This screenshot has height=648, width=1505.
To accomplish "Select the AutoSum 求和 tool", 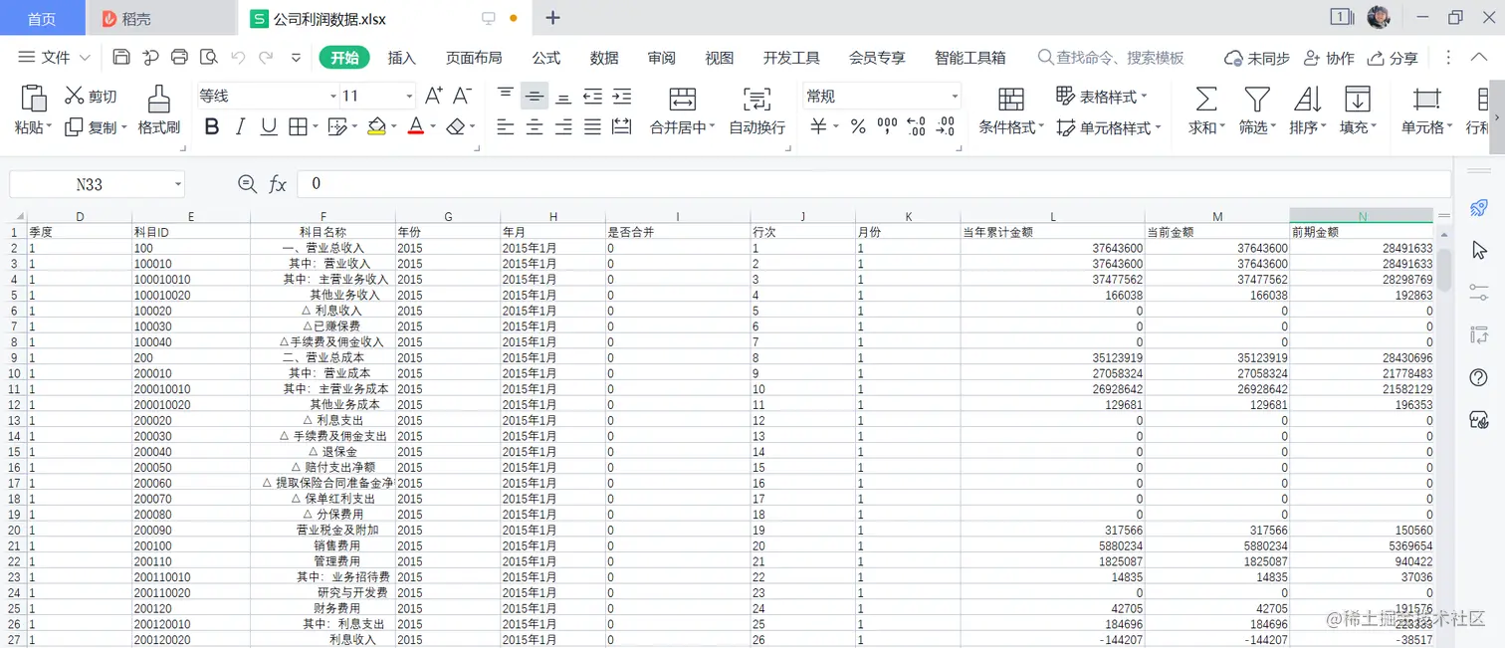I will (1205, 109).
